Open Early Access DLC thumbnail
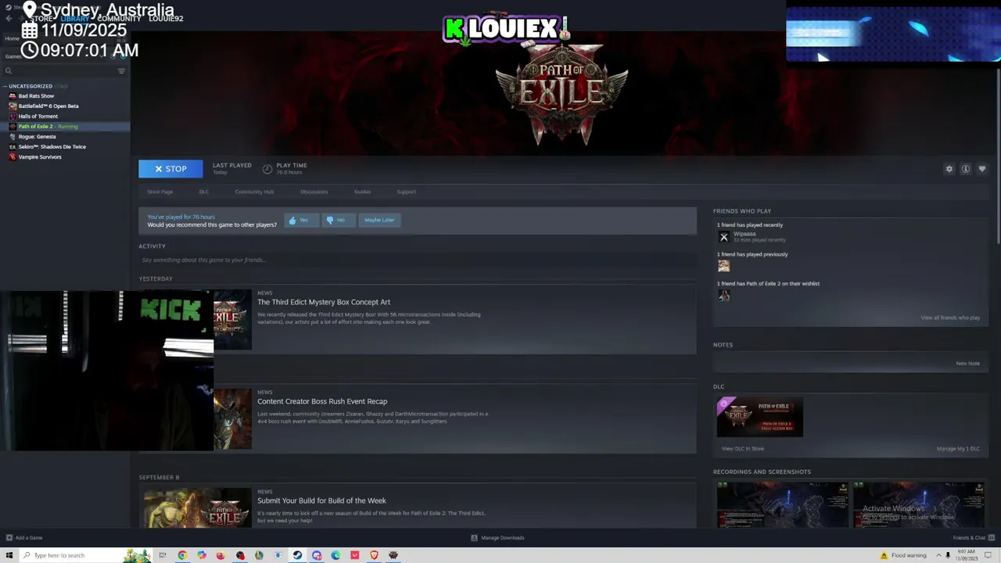This screenshot has height=563, width=1001. click(x=759, y=417)
